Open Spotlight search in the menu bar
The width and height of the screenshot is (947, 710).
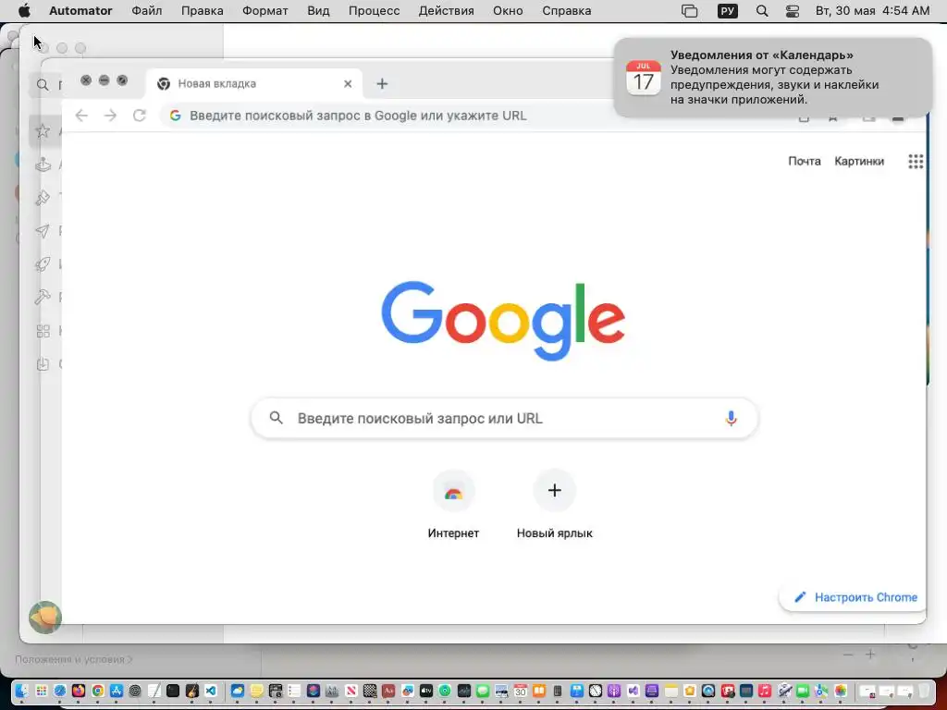762,11
